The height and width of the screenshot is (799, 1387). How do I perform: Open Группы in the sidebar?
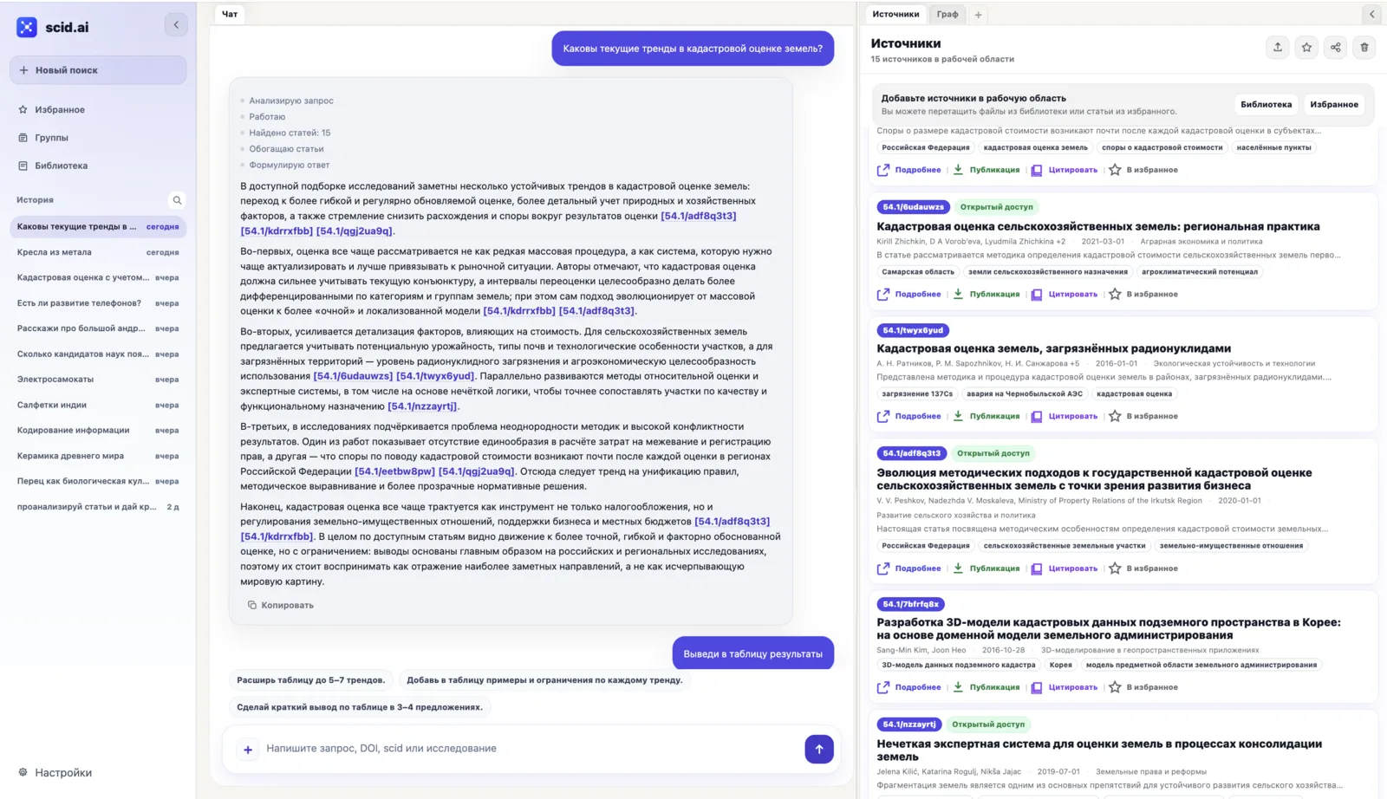click(x=51, y=138)
